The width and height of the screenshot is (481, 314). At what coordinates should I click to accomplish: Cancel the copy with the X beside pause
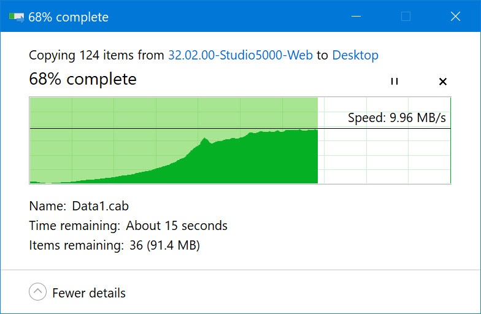443,82
